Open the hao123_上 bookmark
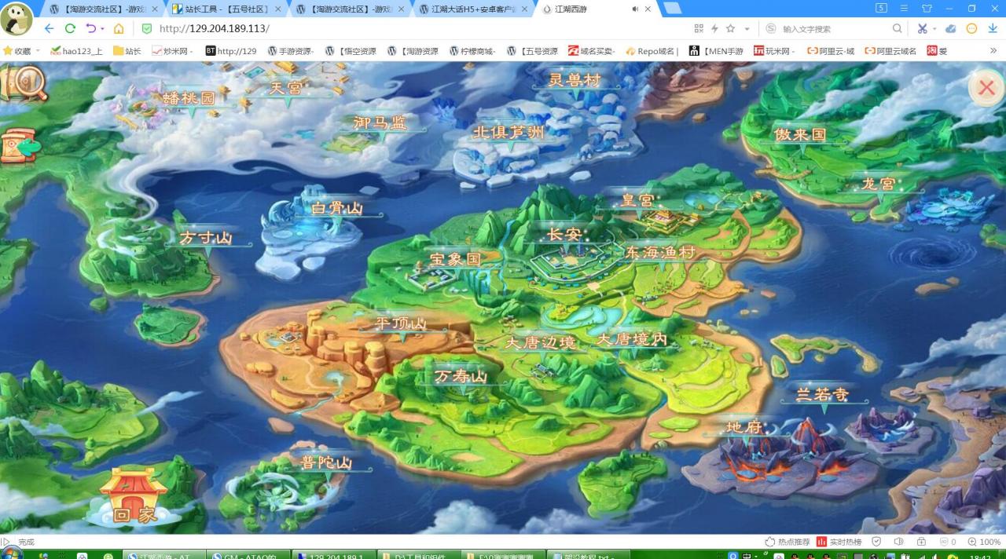Image resolution: width=1006 pixels, height=559 pixels. coord(76,51)
